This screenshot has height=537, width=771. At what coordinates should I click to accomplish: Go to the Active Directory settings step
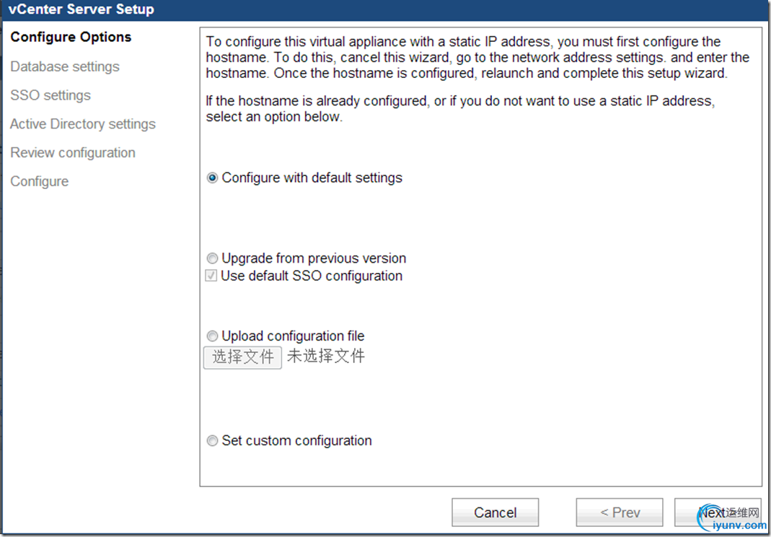[83, 124]
